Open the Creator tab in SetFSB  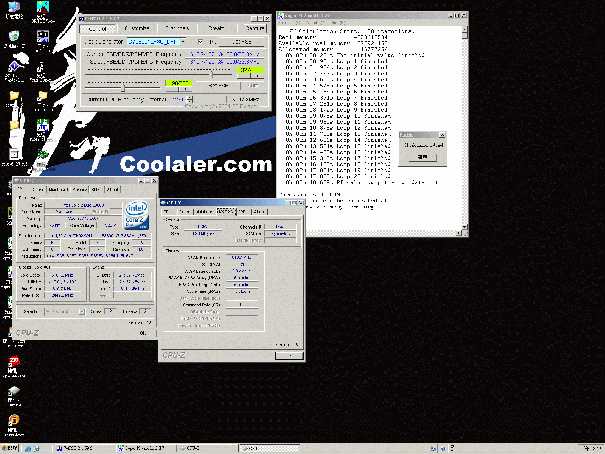(x=217, y=28)
